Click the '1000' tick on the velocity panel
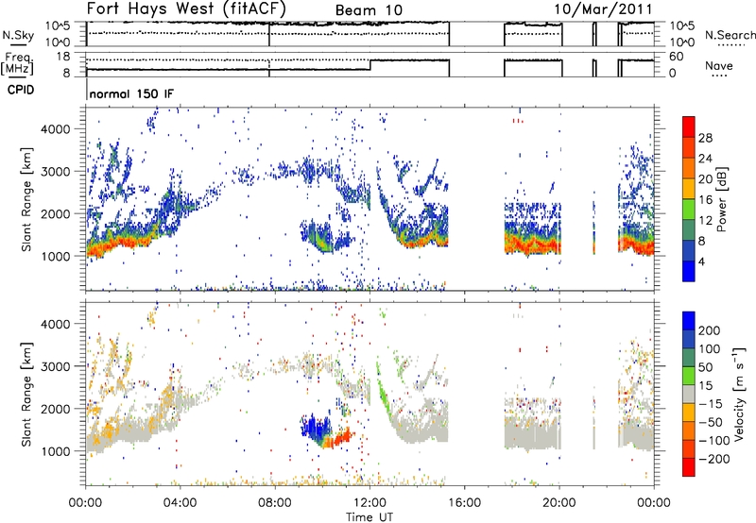Screen dimensions: 756x523 (x=55, y=451)
